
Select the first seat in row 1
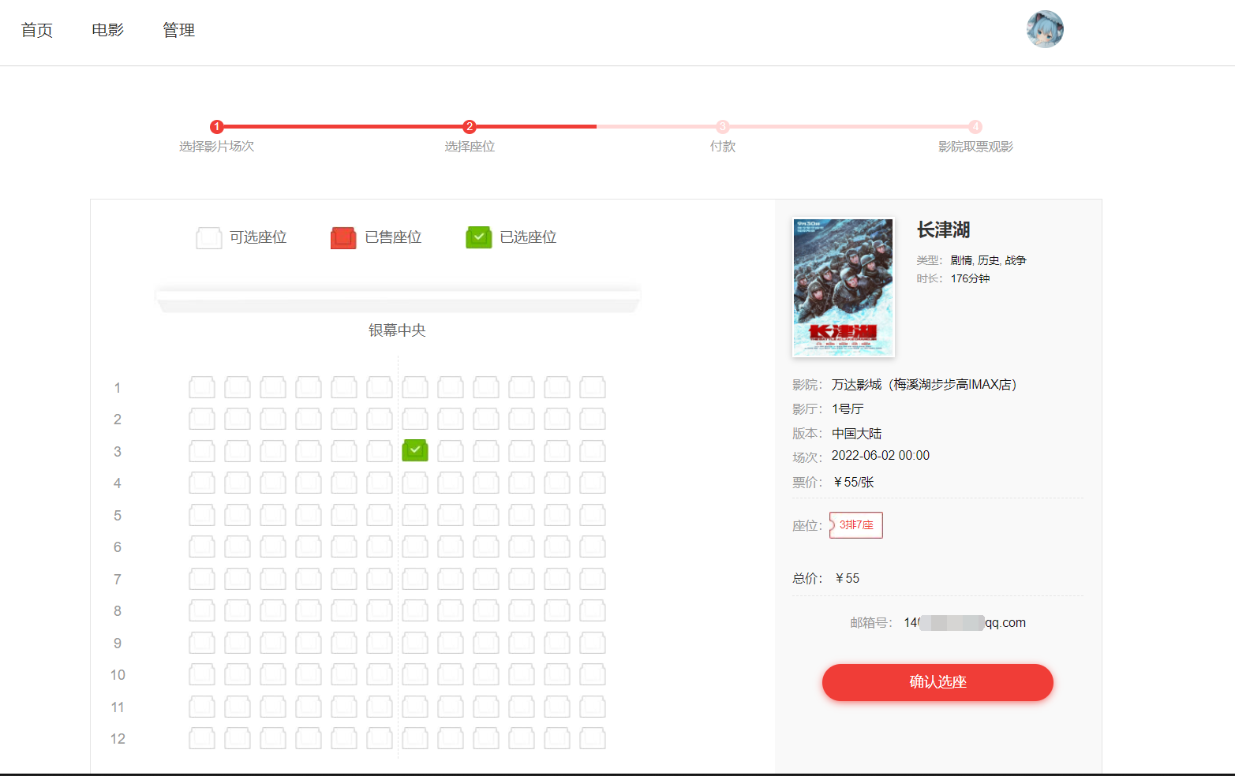pos(201,386)
